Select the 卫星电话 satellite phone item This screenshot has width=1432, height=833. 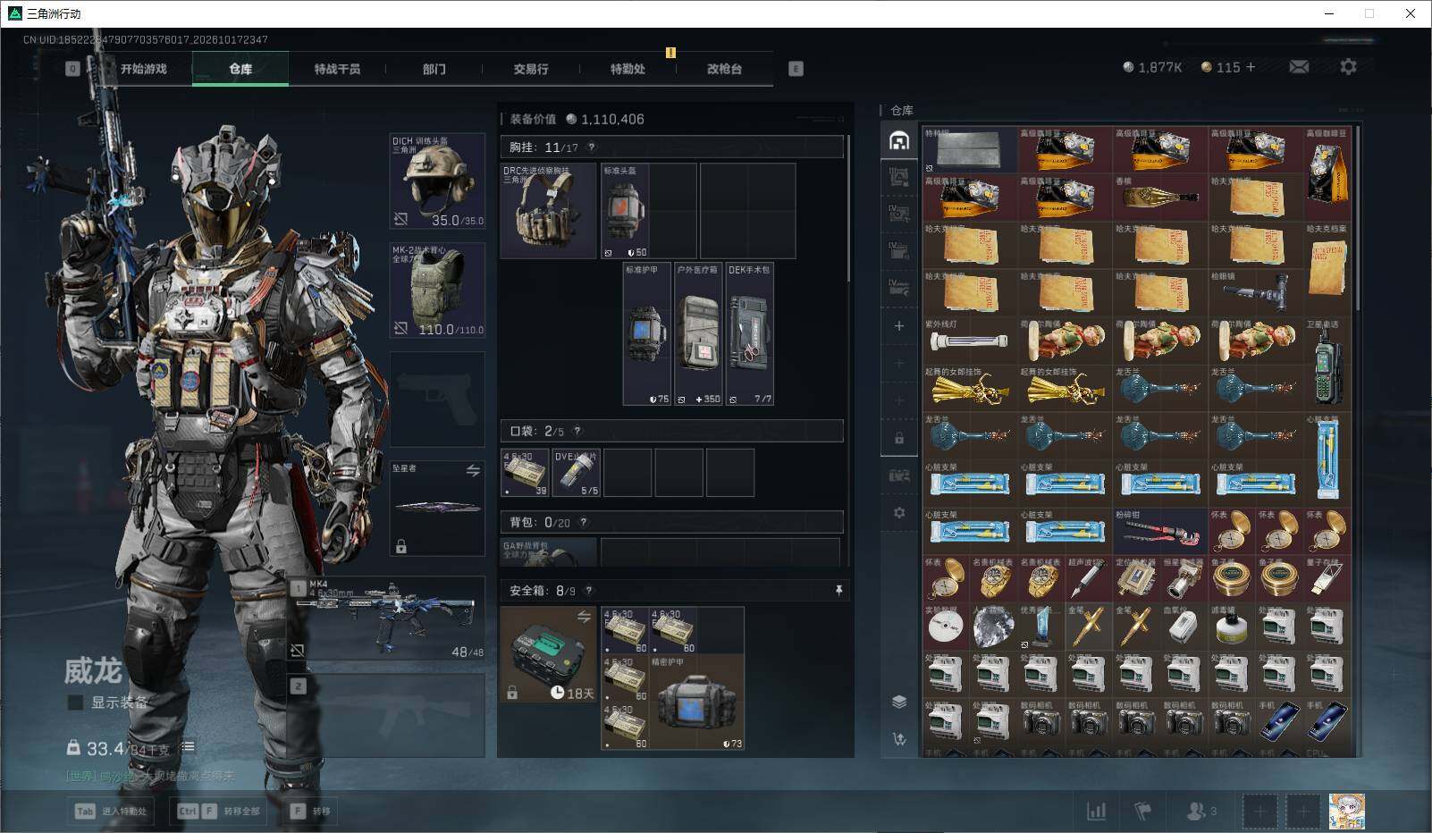[1327, 363]
